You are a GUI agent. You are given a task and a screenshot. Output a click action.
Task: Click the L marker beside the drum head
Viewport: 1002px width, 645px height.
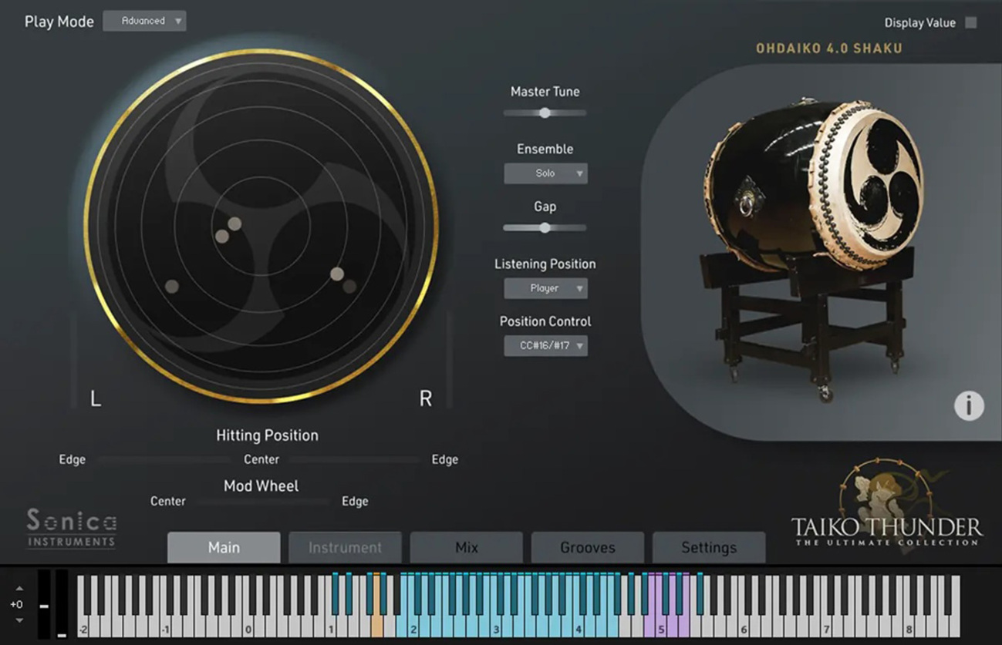pyautogui.click(x=96, y=398)
